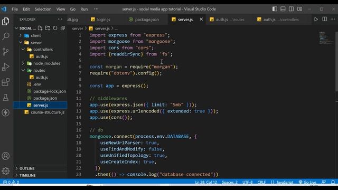Open the Run menu

(x=84, y=9)
